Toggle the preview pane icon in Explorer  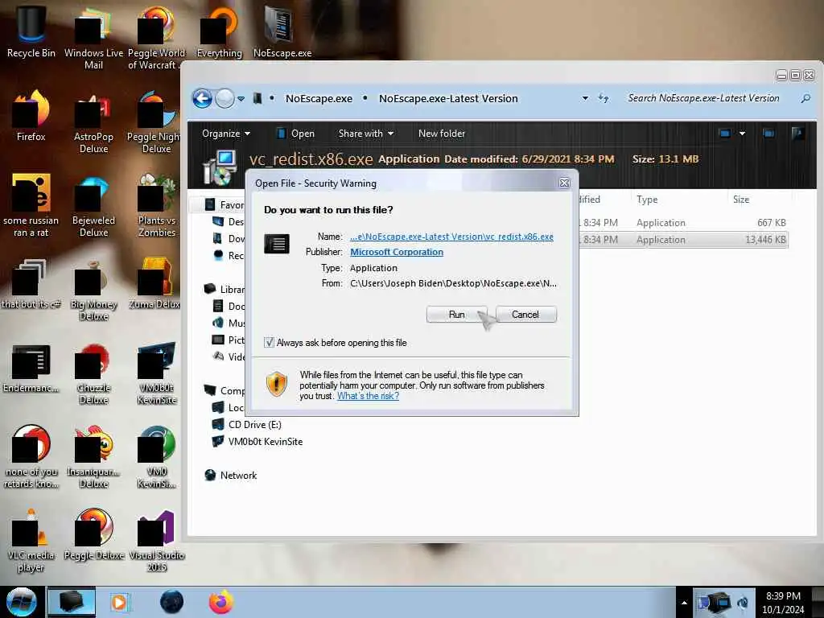pyautogui.click(x=768, y=134)
